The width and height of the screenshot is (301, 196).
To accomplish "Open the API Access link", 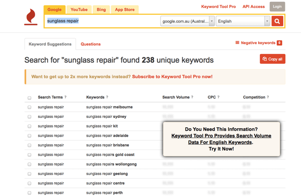I will tap(254, 7).
